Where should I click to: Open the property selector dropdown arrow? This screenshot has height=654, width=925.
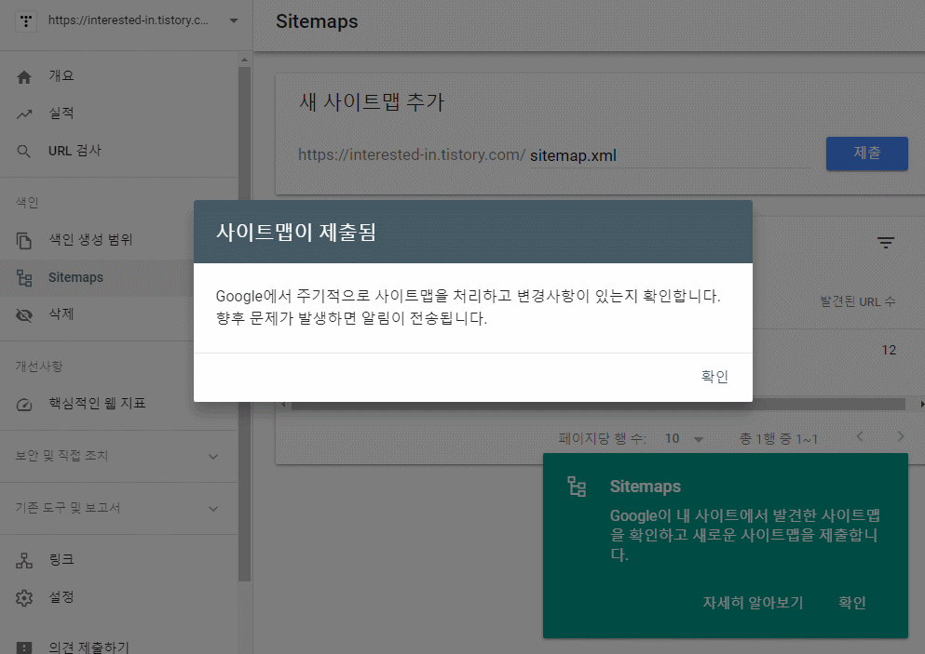[x=234, y=20]
